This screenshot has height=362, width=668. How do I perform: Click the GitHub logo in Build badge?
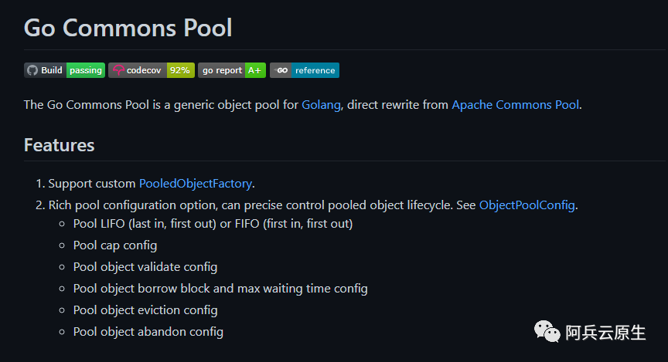point(32,70)
